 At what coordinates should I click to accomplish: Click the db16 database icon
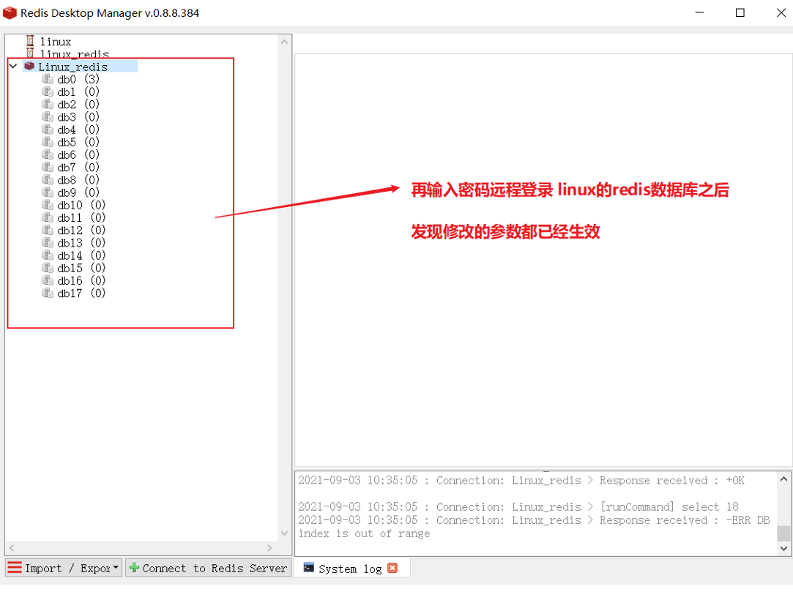coord(48,281)
